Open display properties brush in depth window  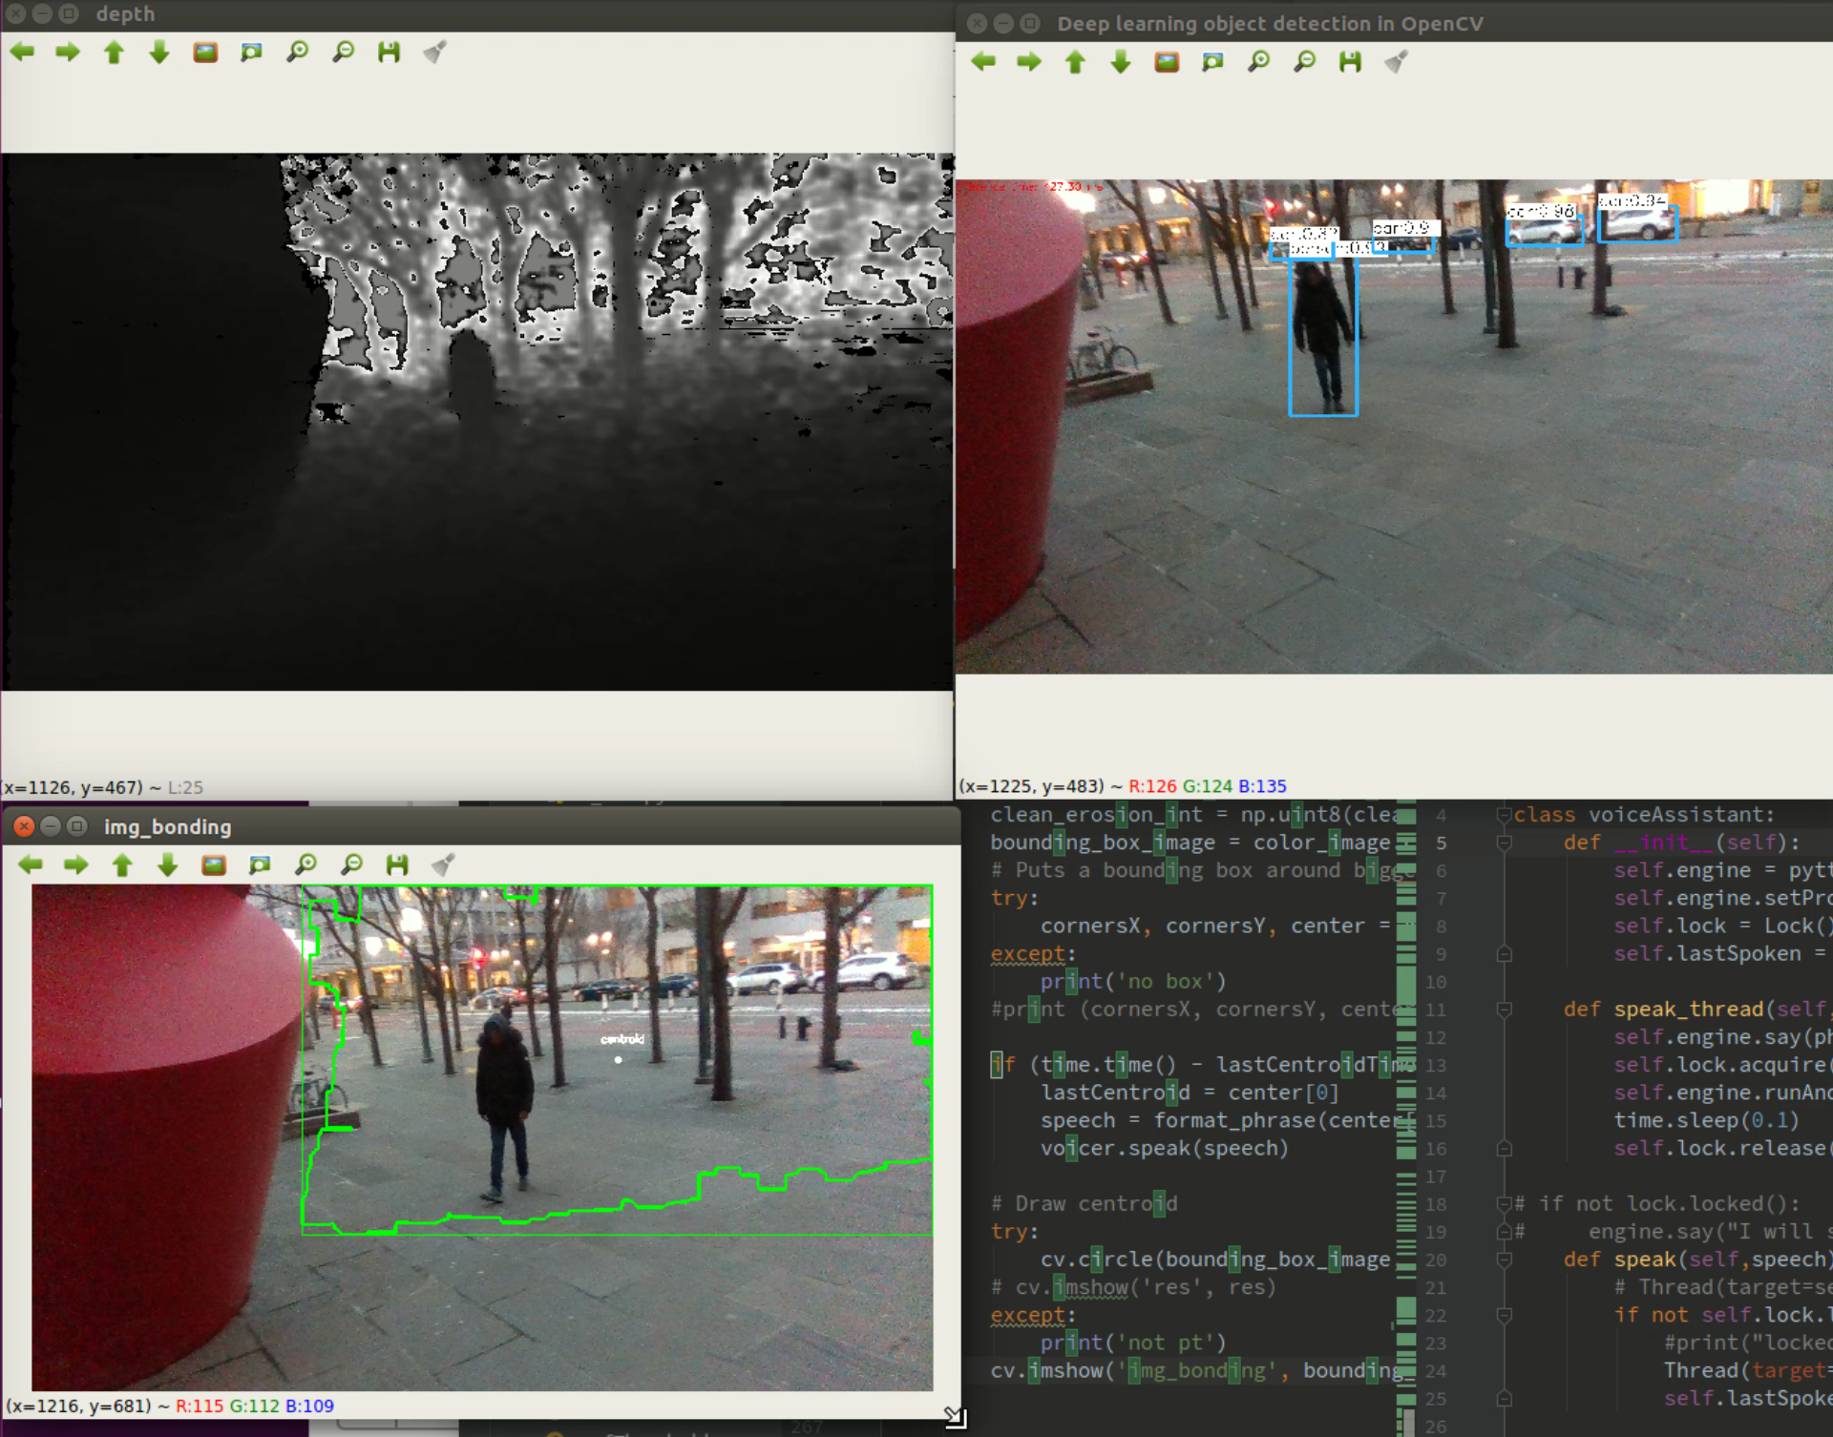click(435, 52)
